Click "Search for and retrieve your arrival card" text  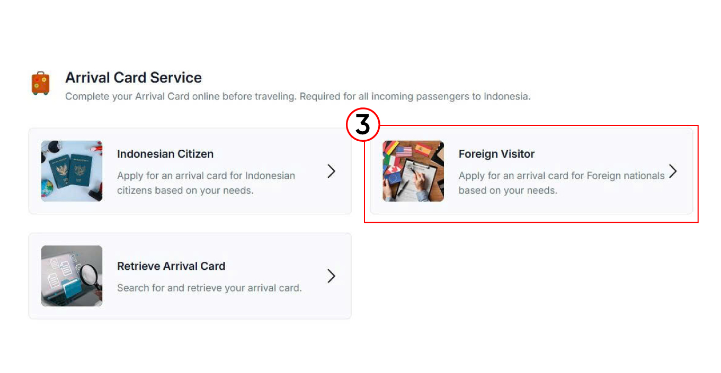point(209,288)
